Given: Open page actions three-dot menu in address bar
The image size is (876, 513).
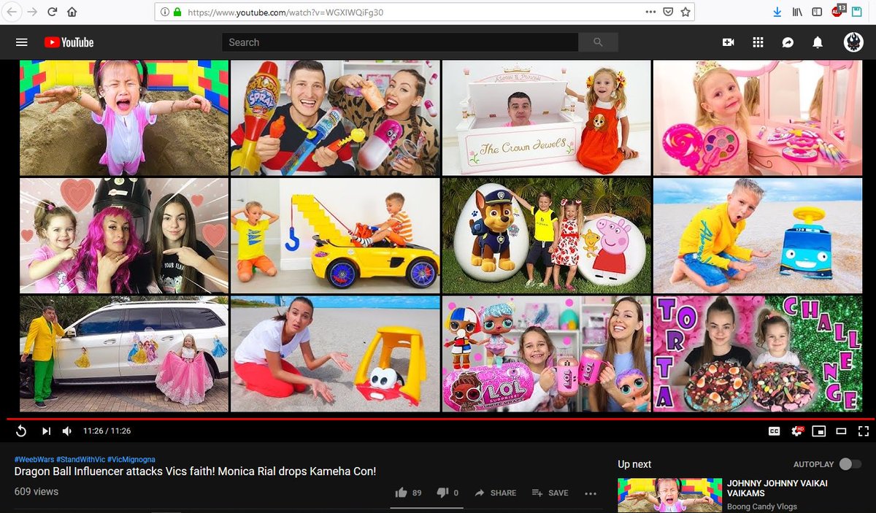Looking at the screenshot, I should tap(650, 12).
